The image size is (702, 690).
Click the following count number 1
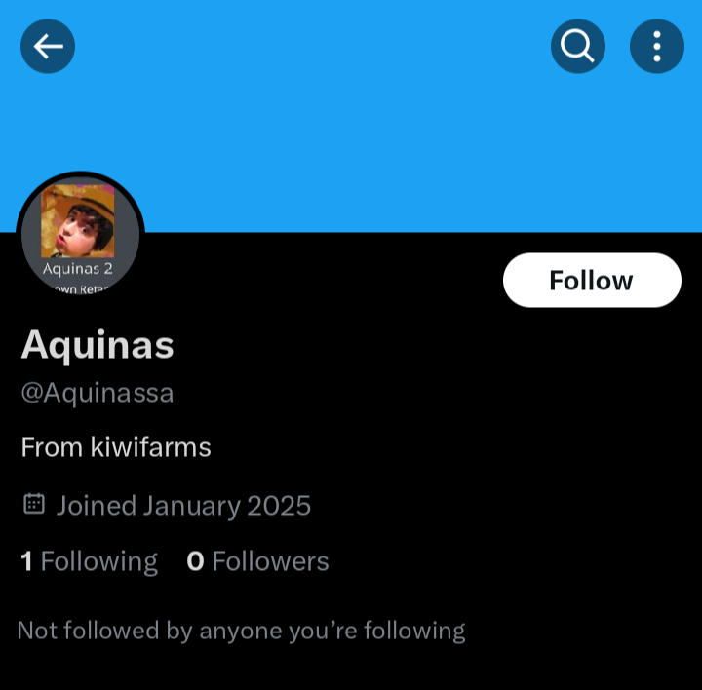[26, 561]
